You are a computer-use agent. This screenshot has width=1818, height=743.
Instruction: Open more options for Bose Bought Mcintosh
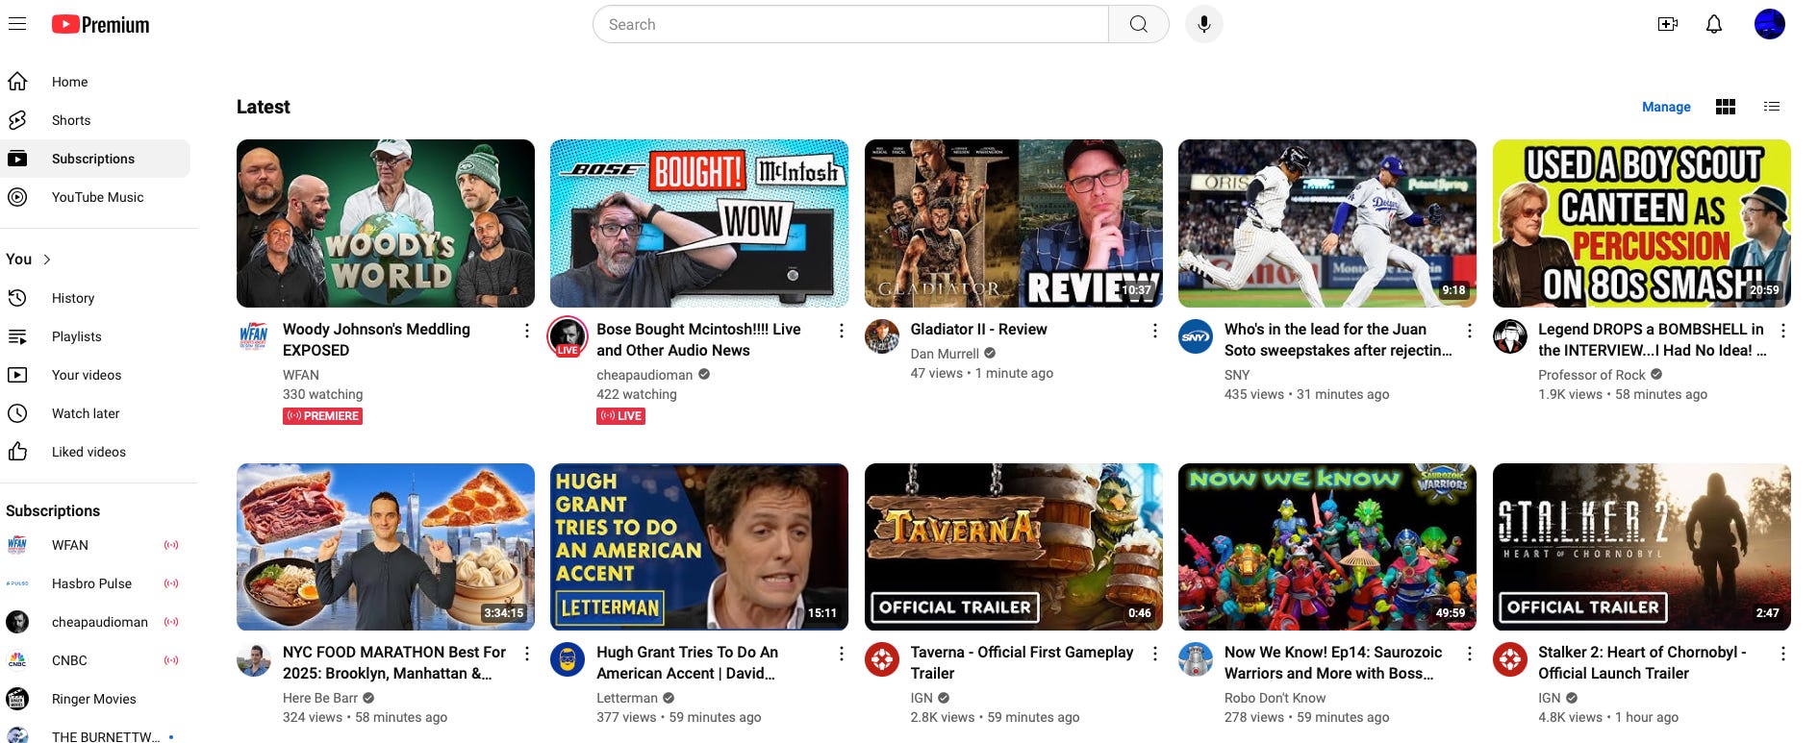[841, 331]
